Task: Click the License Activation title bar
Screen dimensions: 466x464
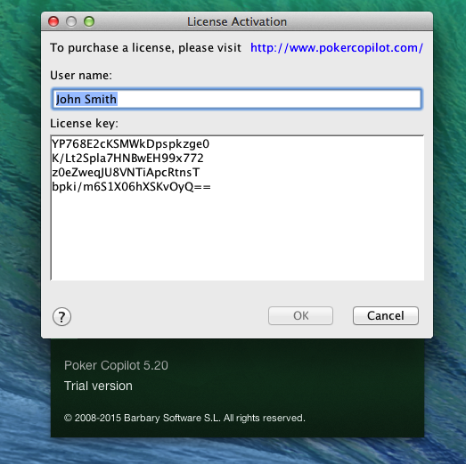Action: click(x=237, y=21)
